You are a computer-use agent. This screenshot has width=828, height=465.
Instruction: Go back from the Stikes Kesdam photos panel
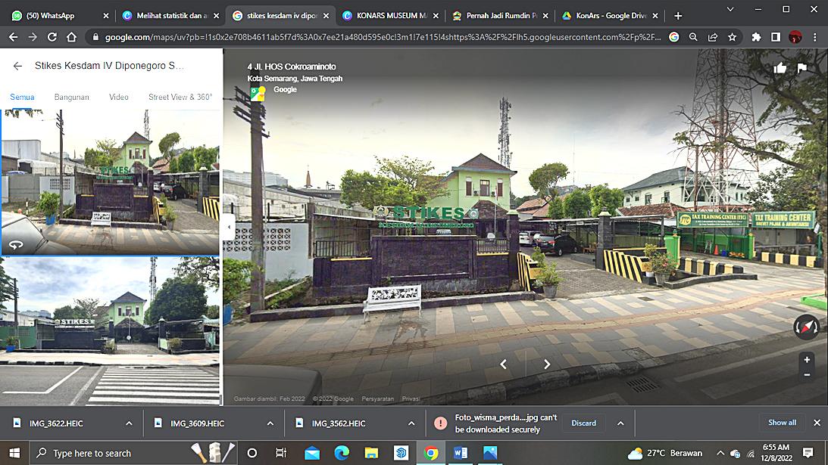point(17,66)
